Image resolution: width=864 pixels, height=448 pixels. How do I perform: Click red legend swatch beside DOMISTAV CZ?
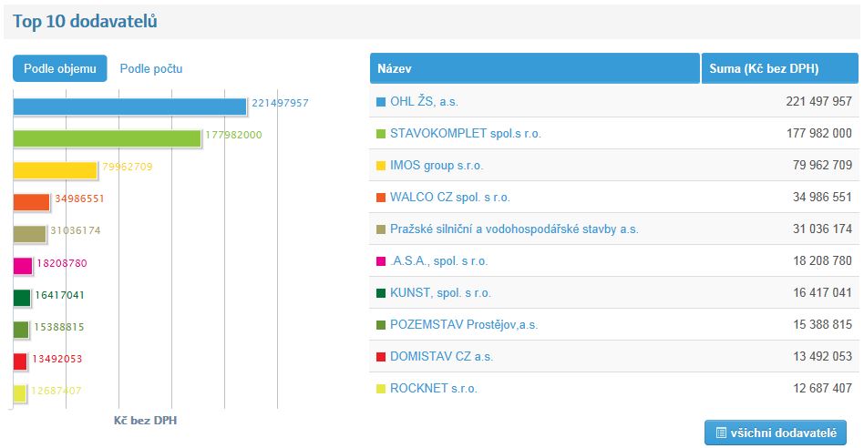381,357
